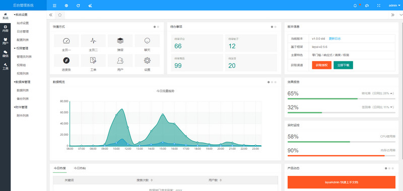
Task: Collapse the side menu with the top-bar toggle icon
Action: click(x=54, y=6)
